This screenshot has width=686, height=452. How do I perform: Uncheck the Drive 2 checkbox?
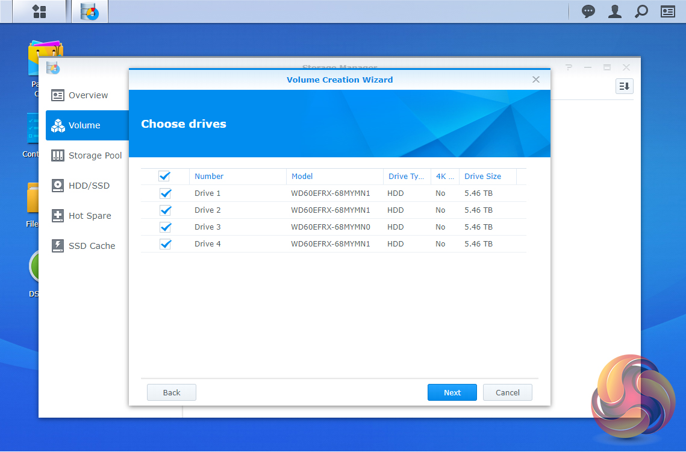pos(166,210)
